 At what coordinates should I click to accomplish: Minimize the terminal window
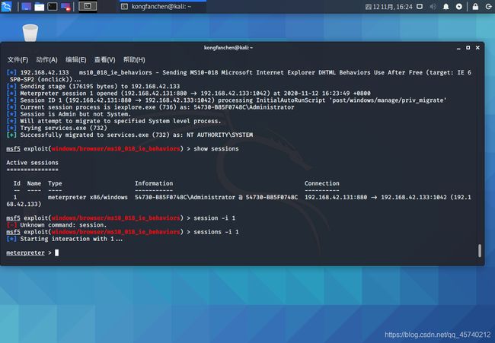click(x=458, y=48)
